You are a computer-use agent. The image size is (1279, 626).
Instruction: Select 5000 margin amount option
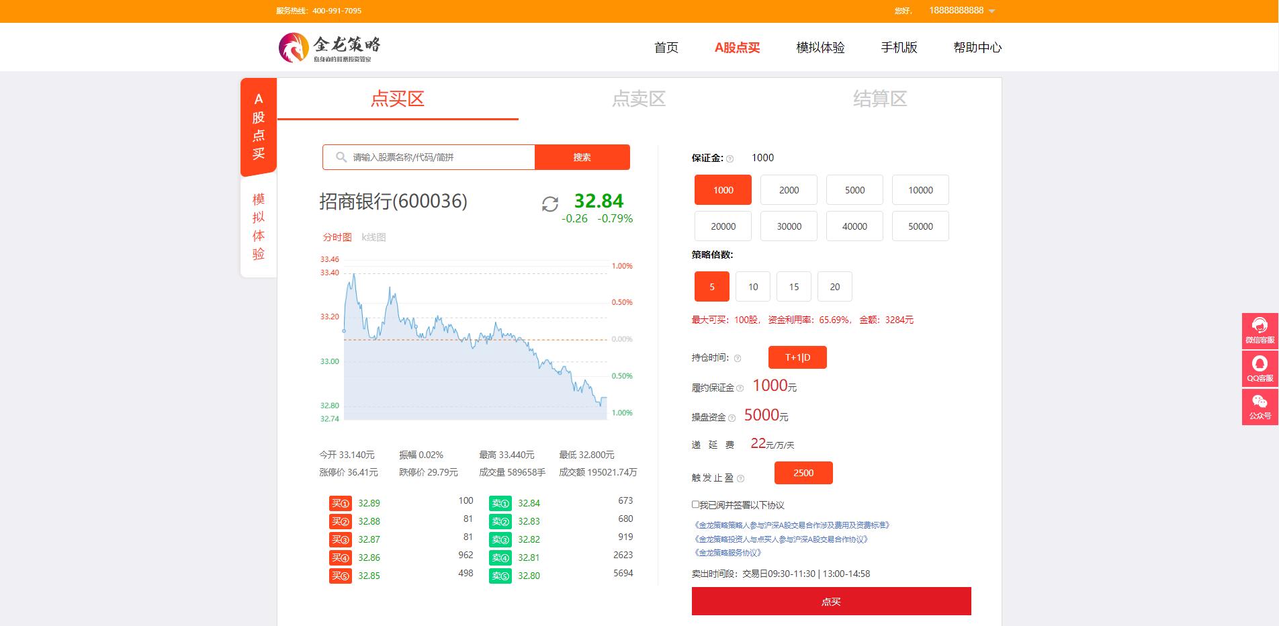click(854, 190)
